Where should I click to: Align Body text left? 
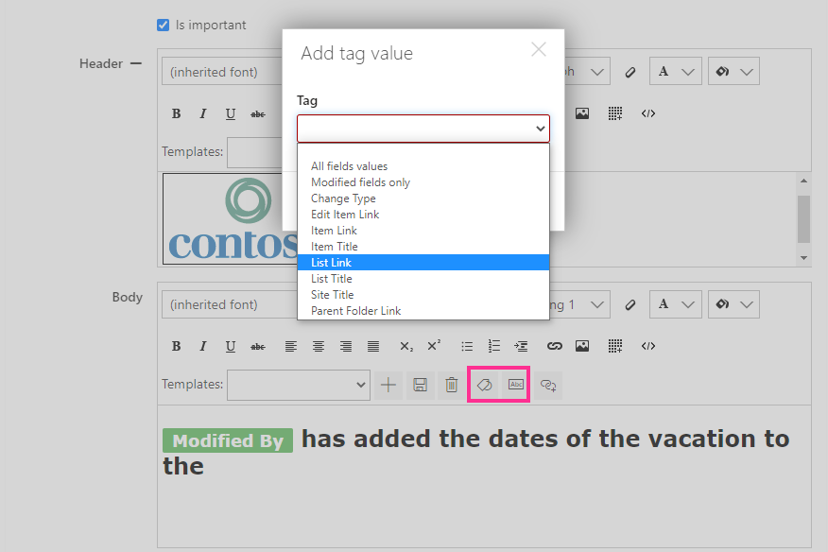291,346
